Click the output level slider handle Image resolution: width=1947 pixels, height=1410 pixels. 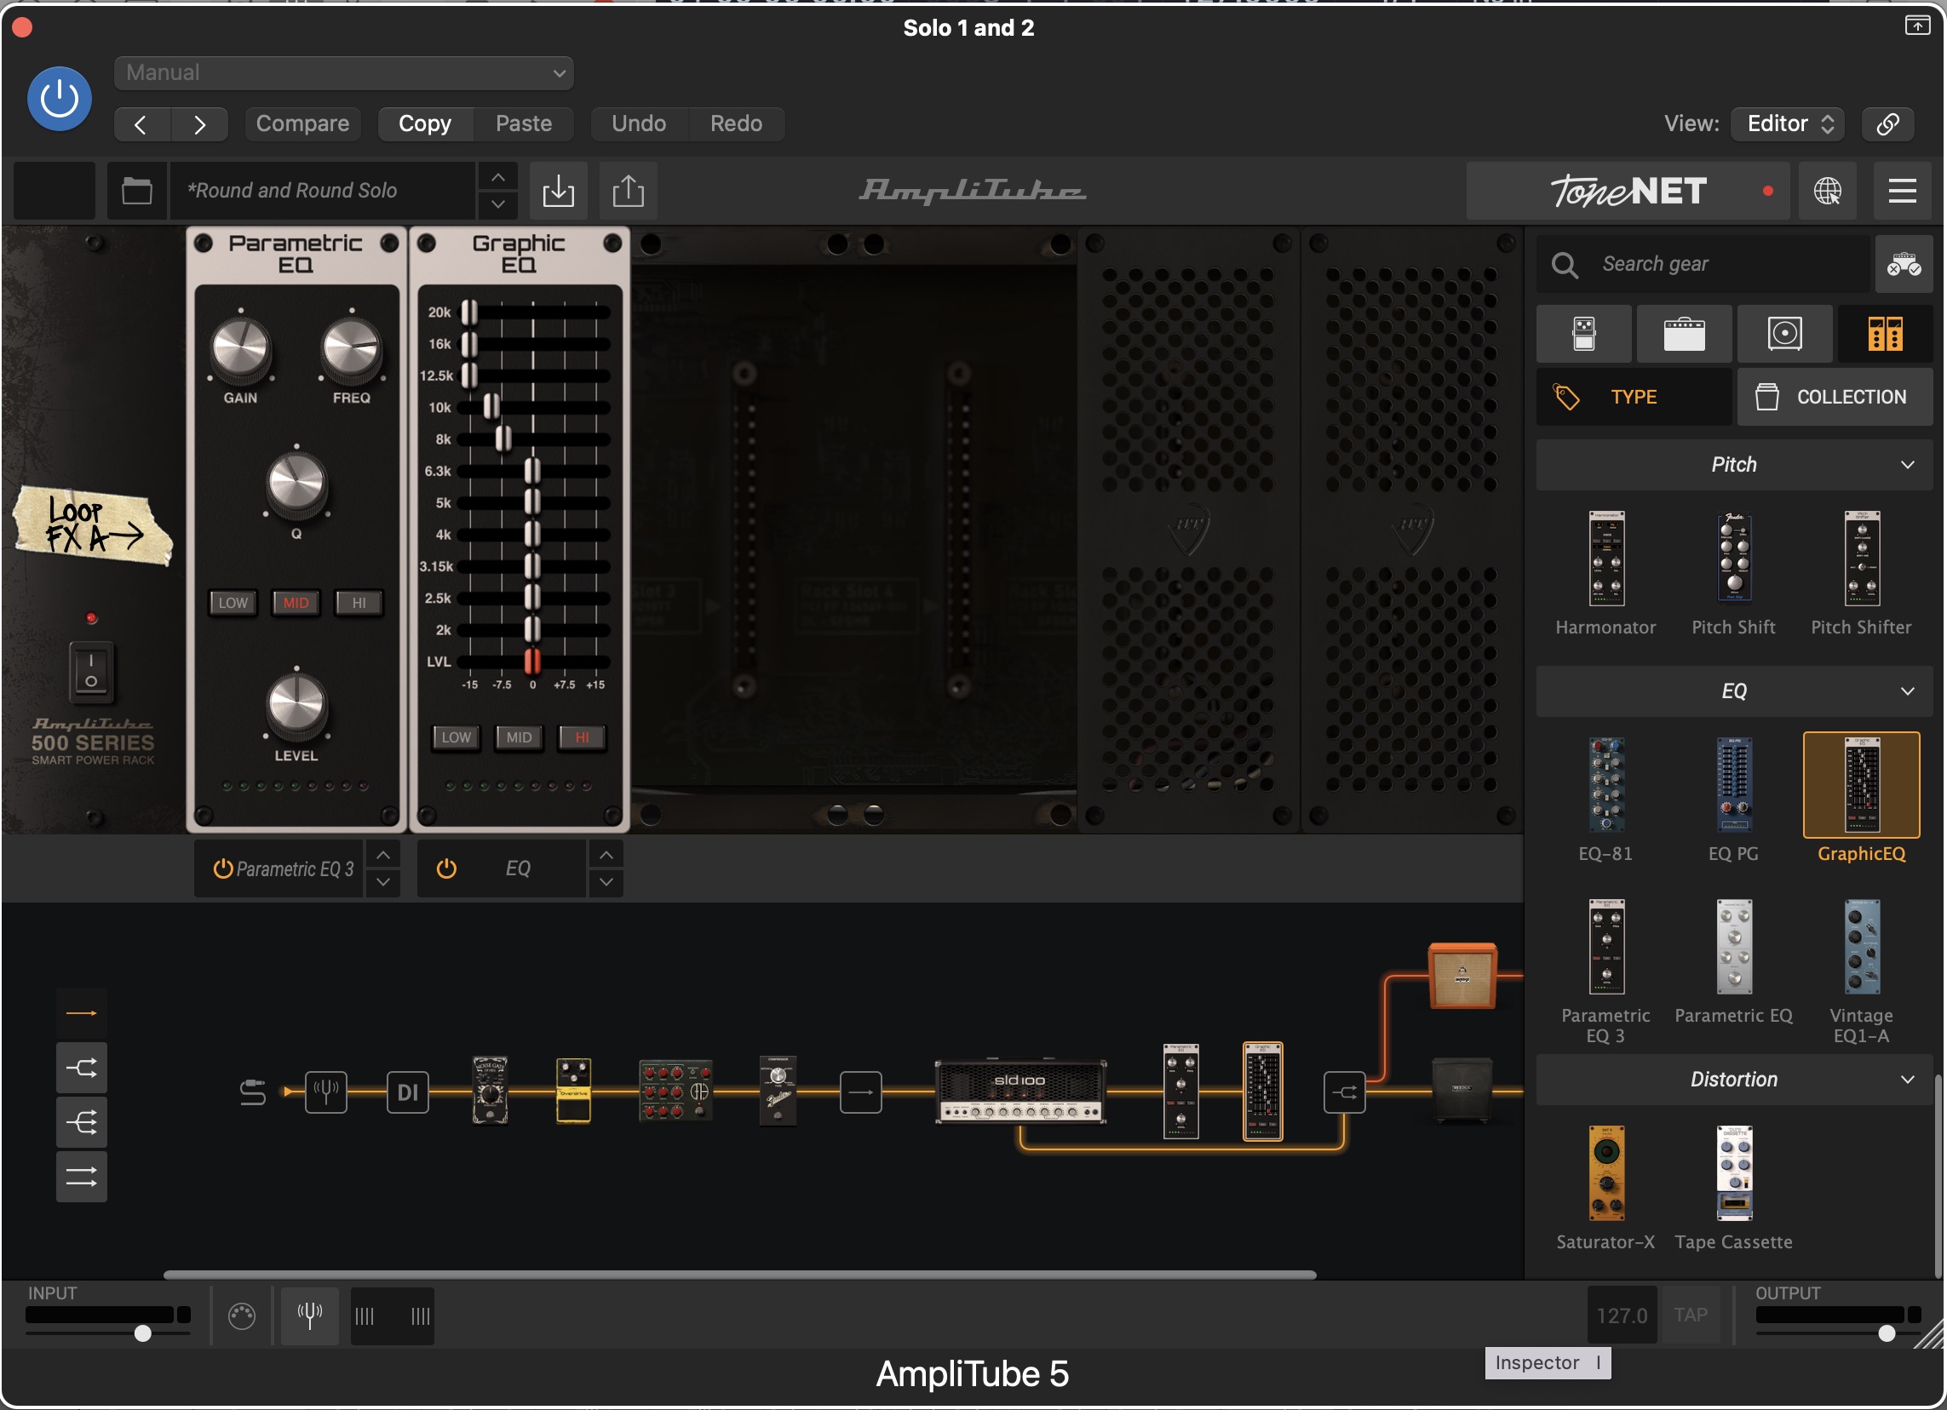1887,1333
